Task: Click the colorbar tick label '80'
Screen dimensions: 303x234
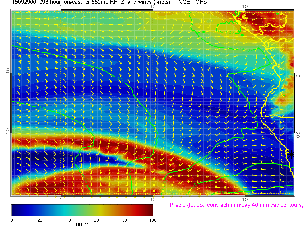Action: click(125, 220)
